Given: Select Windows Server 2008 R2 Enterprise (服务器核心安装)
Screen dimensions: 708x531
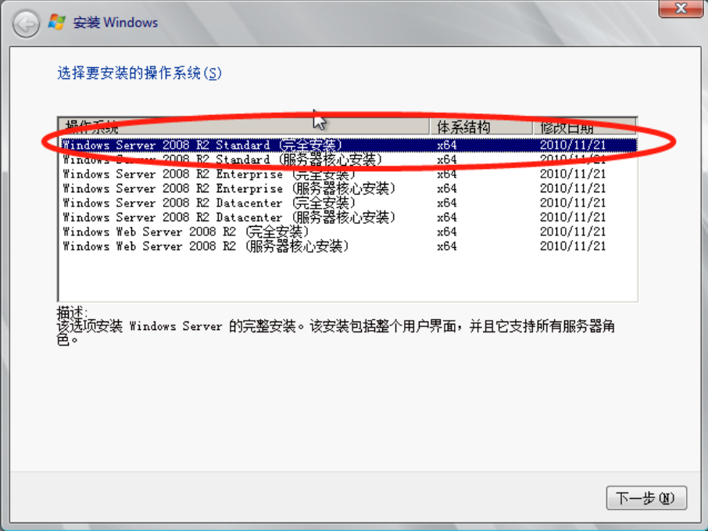Looking at the screenshot, I should [x=348, y=188].
